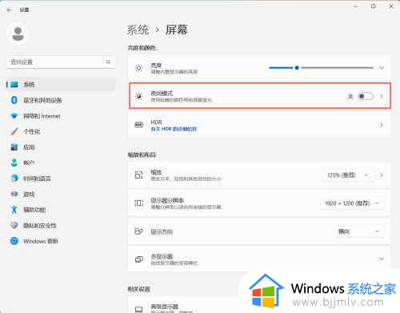Open the 横向 orientation dropdown
Viewport: 400px width, 313px height.
tap(359, 231)
